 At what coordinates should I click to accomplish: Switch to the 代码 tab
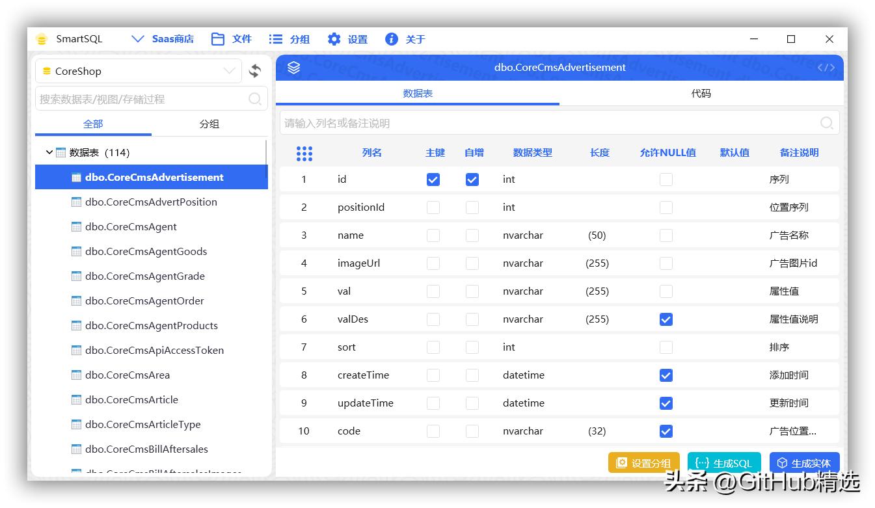pos(701,94)
